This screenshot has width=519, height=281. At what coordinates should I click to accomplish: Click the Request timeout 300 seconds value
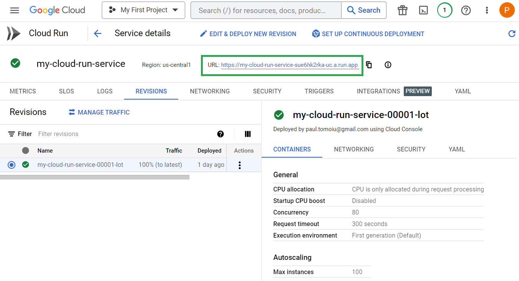[x=370, y=224]
